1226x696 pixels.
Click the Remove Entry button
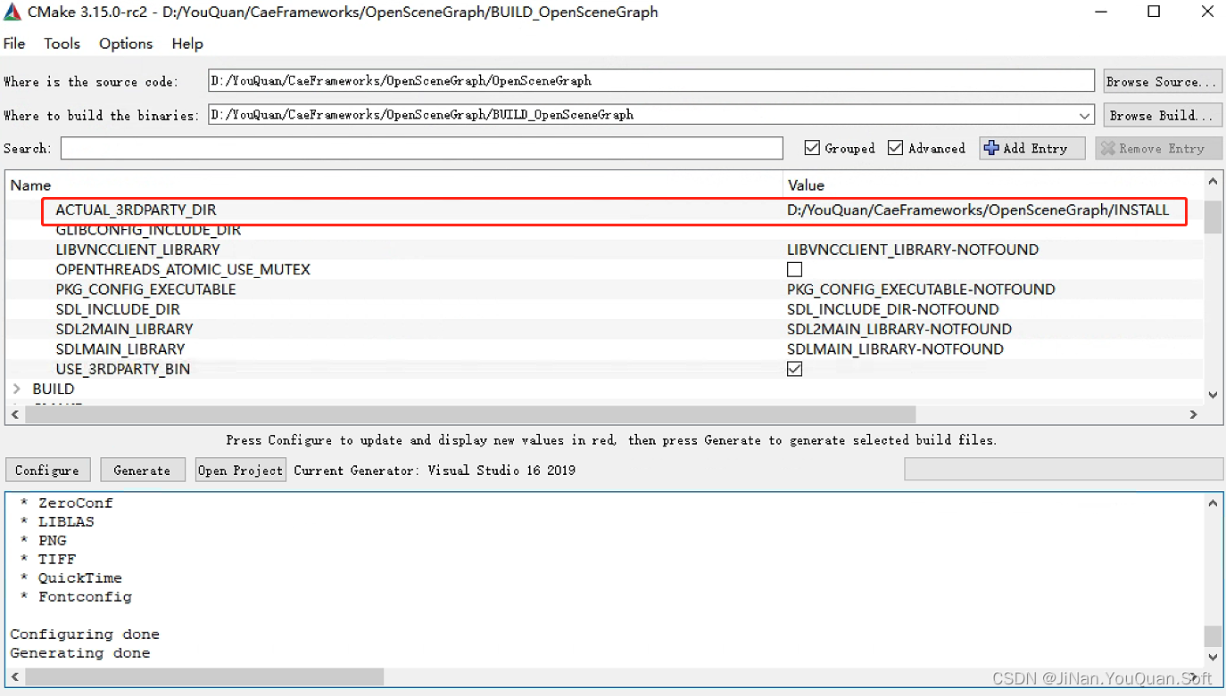(1159, 148)
